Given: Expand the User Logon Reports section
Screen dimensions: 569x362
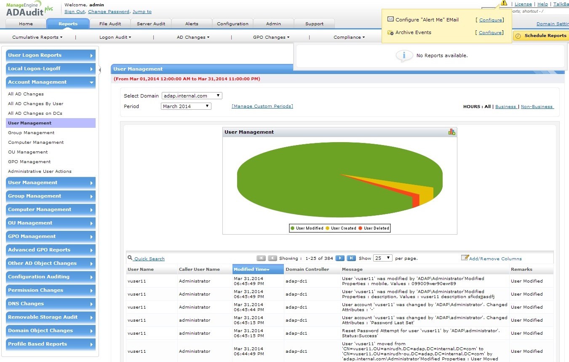Looking at the screenshot, I should coord(51,55).
